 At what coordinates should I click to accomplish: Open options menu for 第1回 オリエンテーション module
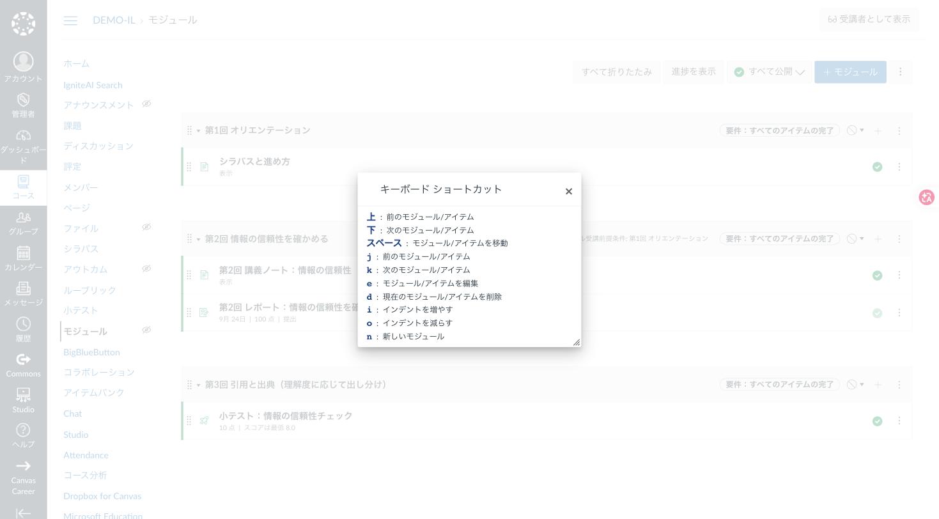(899, 130)
